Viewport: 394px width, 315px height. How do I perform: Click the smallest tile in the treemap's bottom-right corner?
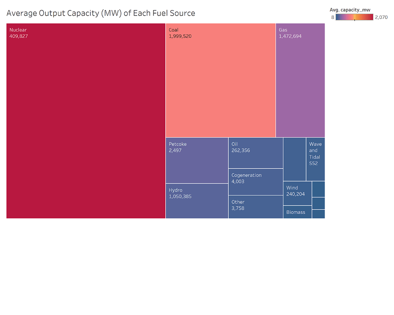[318, 214]
